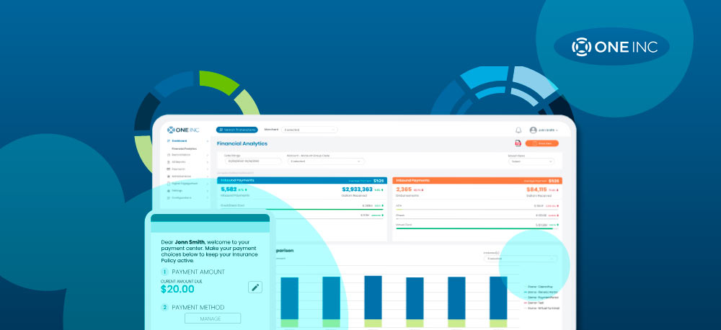Click the 2,365 disbursements value
The width and height of the screenshot is (721, 330).
pos(404,189)
